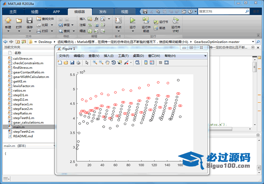
Task: Open the 工具(T) menu in Figure window
Action: (x=123, y=56)
